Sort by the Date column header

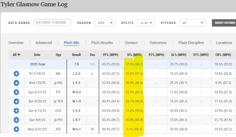(x=37, y=55)
